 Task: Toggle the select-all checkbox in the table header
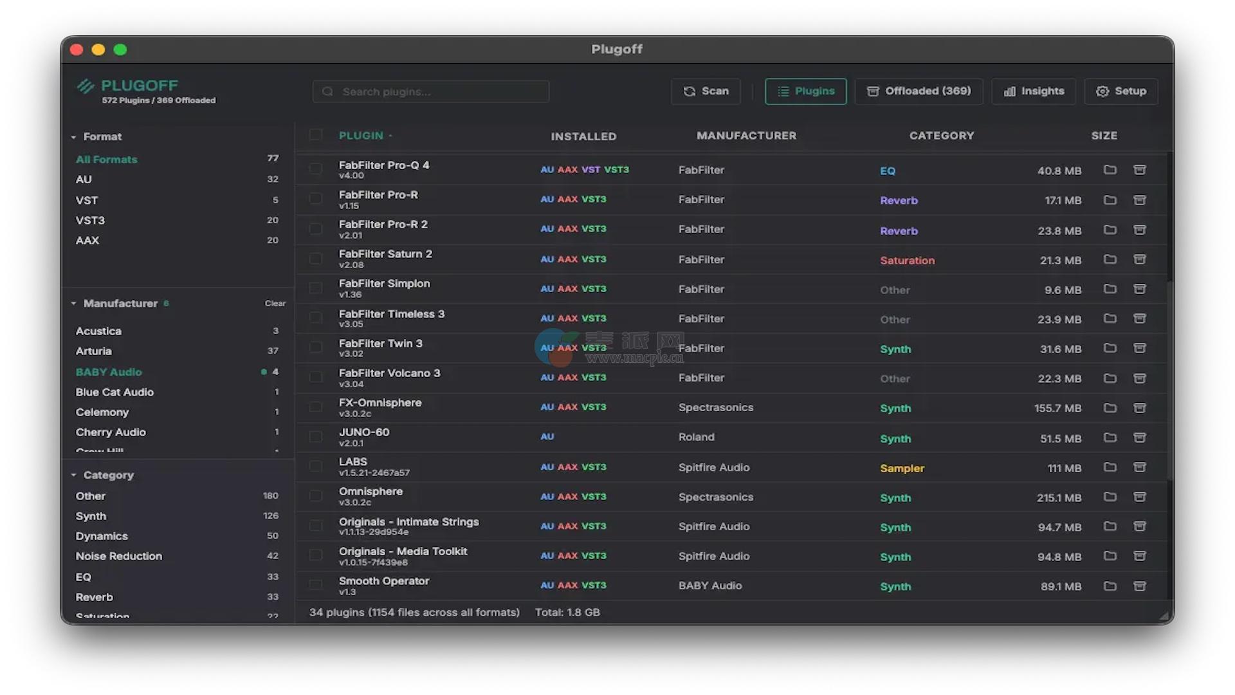315,134
